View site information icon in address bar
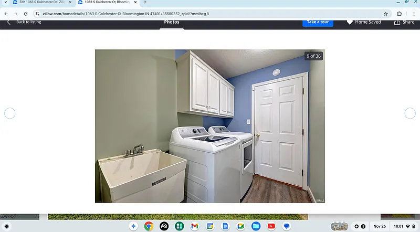 coord(37,14)
